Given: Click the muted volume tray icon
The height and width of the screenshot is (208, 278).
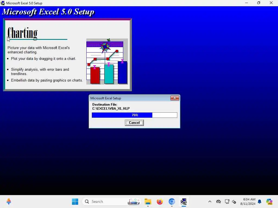Looking at the screenshot, I should [x=234, y=201].
